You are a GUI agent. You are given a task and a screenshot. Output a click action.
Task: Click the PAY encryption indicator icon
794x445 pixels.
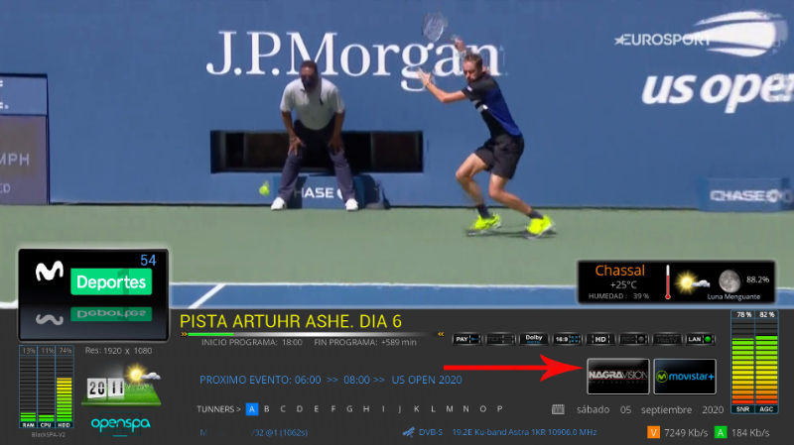[x=466, y=339]
